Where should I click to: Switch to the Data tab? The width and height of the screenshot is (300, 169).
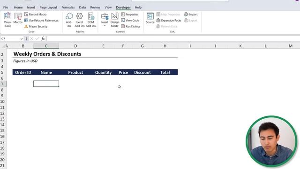(x=82, y=8)
